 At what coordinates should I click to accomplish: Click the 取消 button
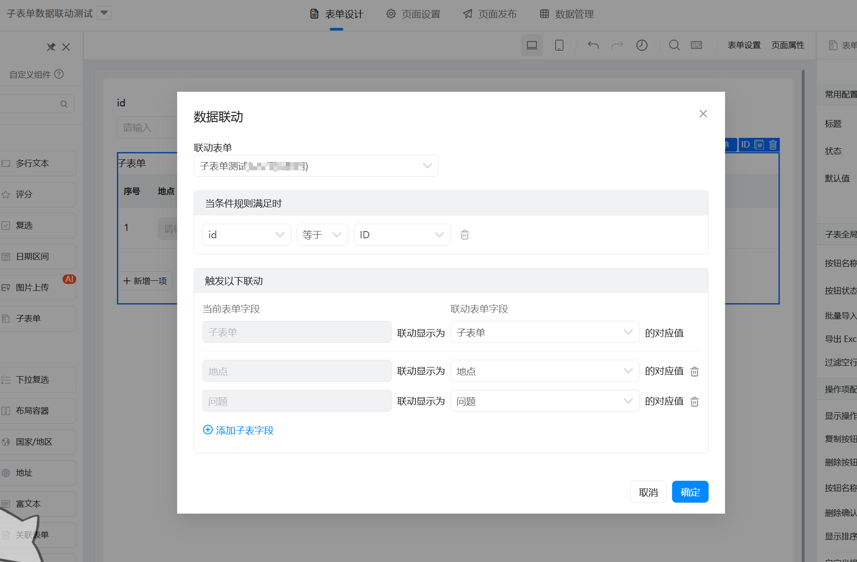coord(648,492)
